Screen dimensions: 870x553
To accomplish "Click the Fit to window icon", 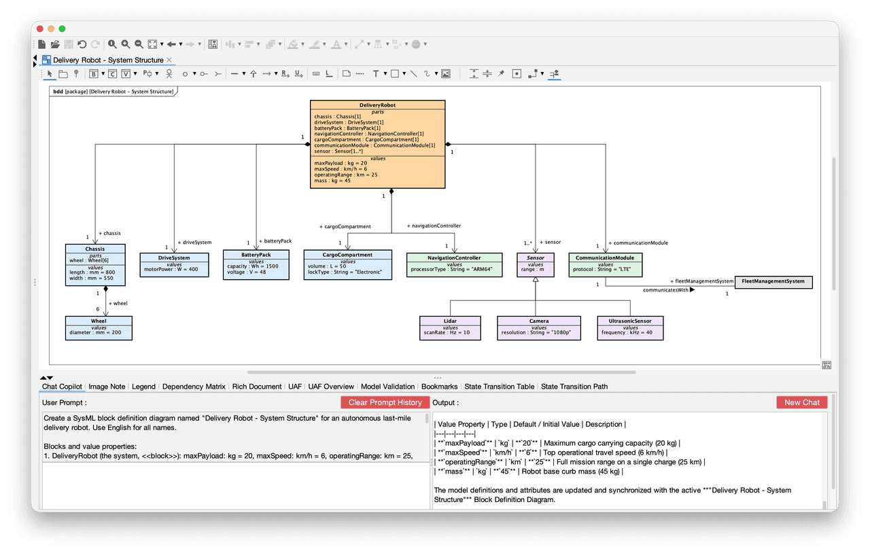I will pyautogui.click(x=152, y=44).
